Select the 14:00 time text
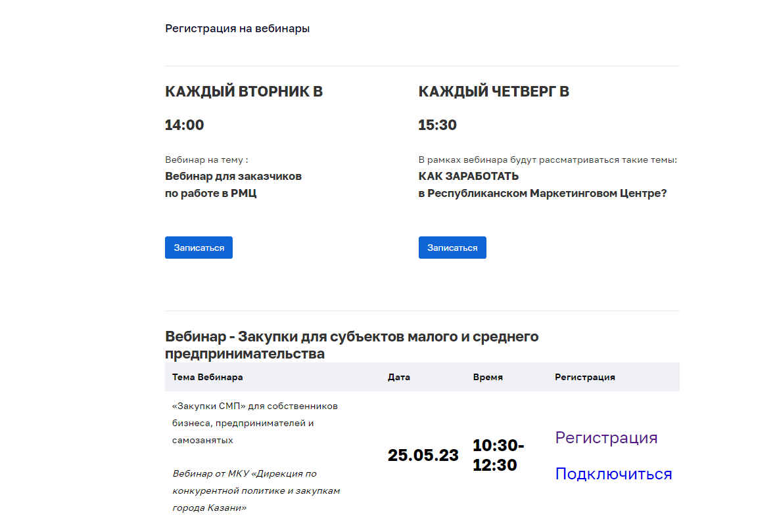This screenshot has width=775, height=522. tap(185, 125)
